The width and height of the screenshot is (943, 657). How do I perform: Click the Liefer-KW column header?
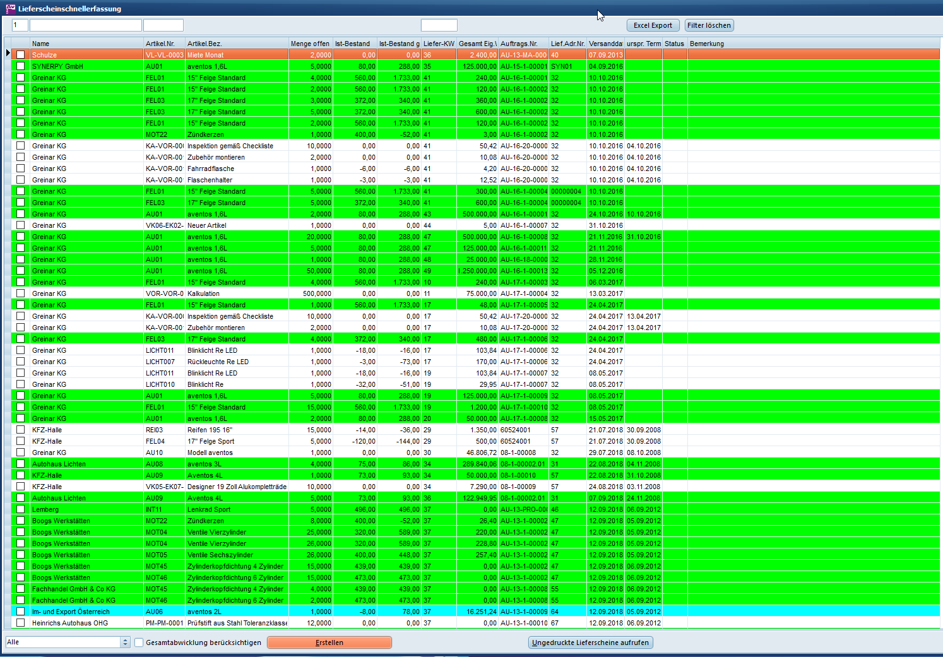[x=438, y=44]
